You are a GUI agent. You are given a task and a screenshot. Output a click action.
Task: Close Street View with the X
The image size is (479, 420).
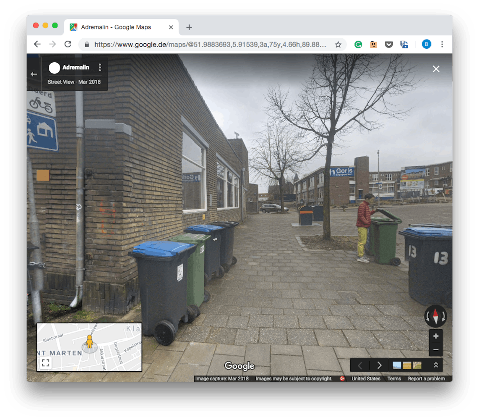click(x=436, y=69)
